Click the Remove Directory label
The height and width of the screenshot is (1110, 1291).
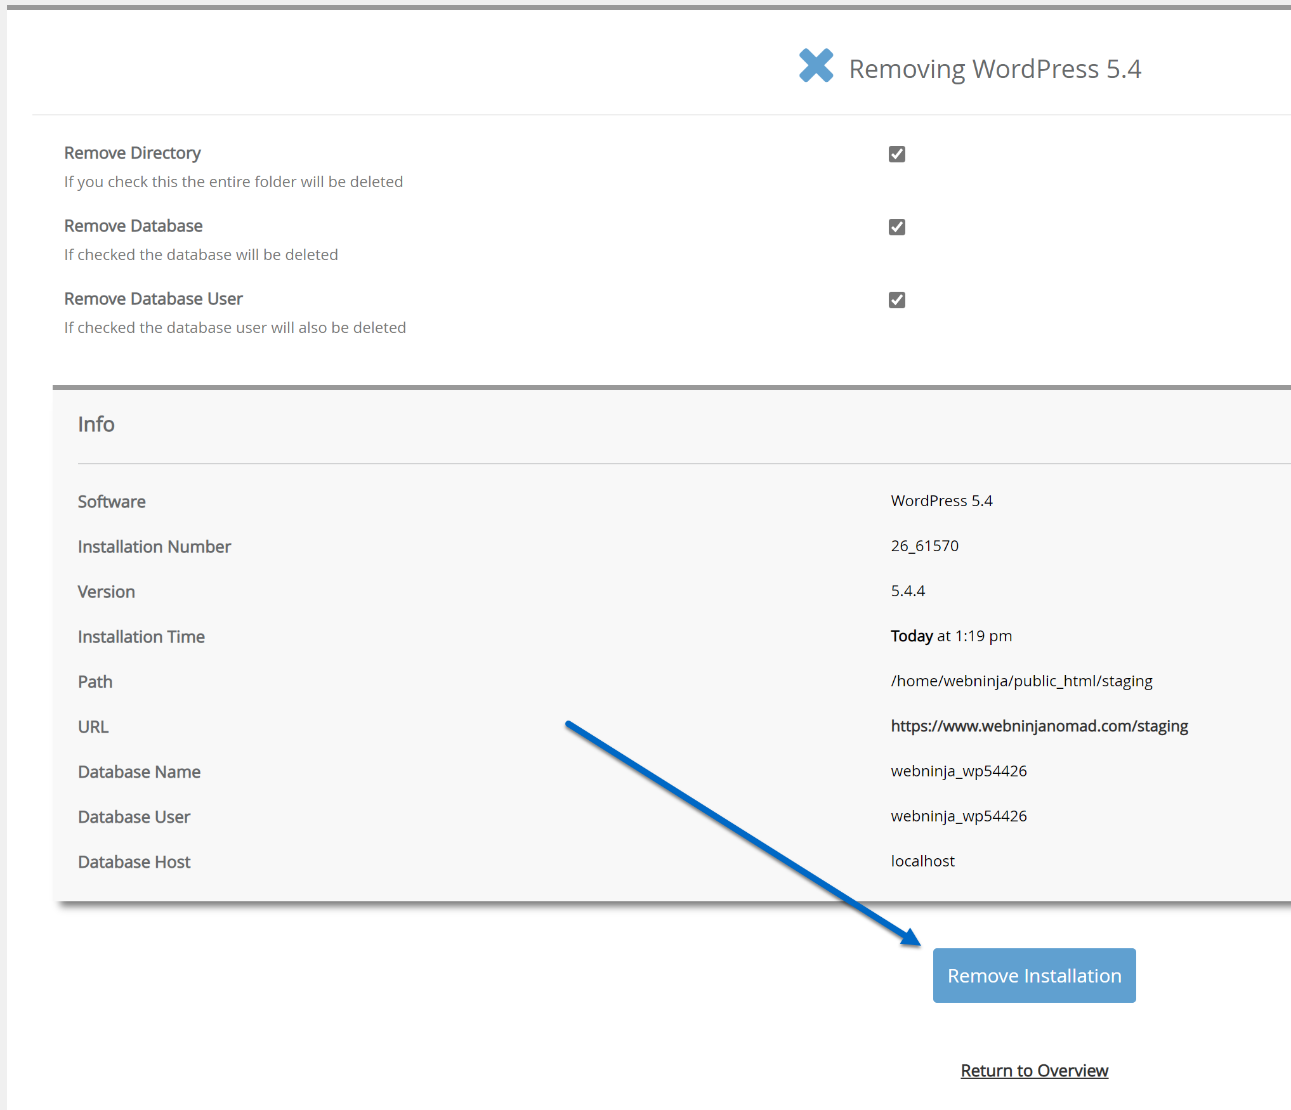[132, 153]
